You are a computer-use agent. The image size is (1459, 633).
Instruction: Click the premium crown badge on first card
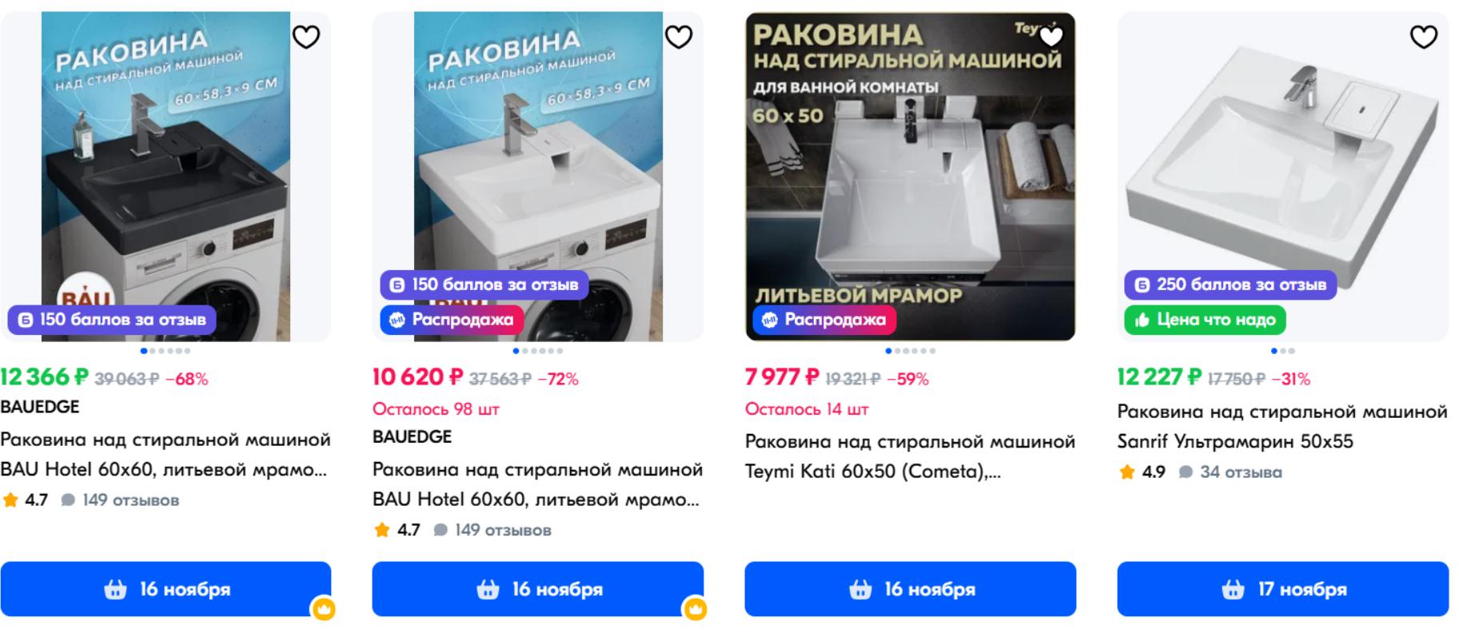click(323, 609)
